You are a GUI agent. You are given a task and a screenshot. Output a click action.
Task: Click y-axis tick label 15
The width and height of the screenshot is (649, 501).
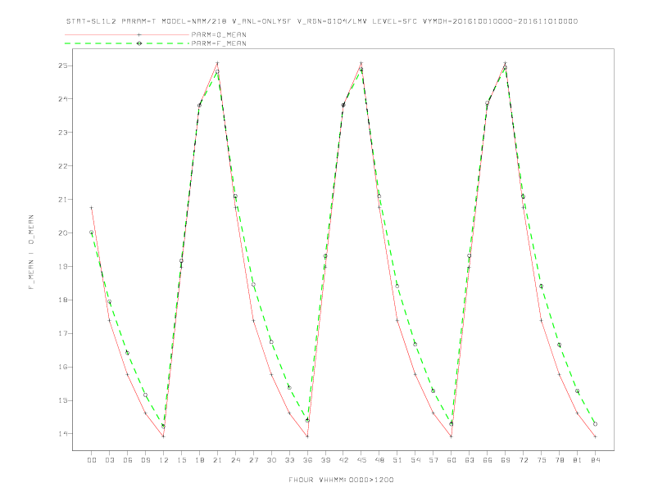click(x=62, y=400)
